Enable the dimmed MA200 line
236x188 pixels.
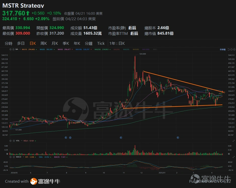pos(117,49)
